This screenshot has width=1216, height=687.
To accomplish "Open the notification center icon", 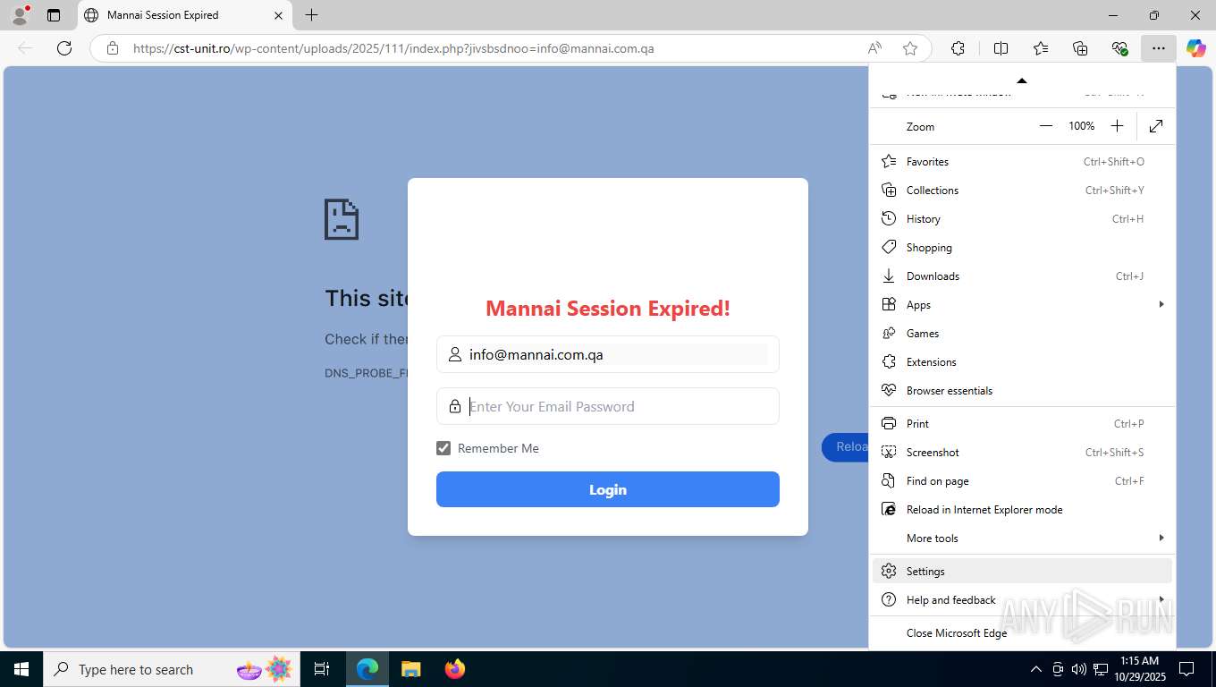I will tap(1186, 669).
